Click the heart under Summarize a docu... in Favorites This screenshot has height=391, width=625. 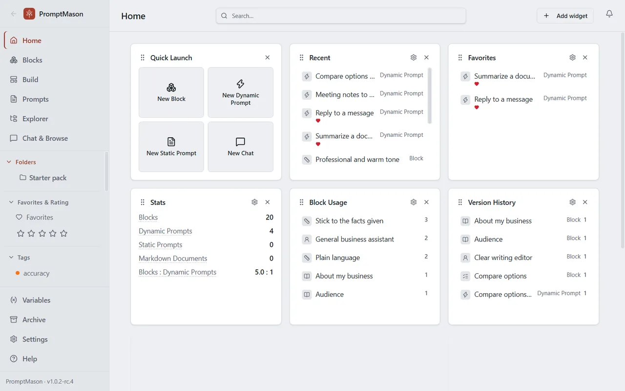point(477,84)
